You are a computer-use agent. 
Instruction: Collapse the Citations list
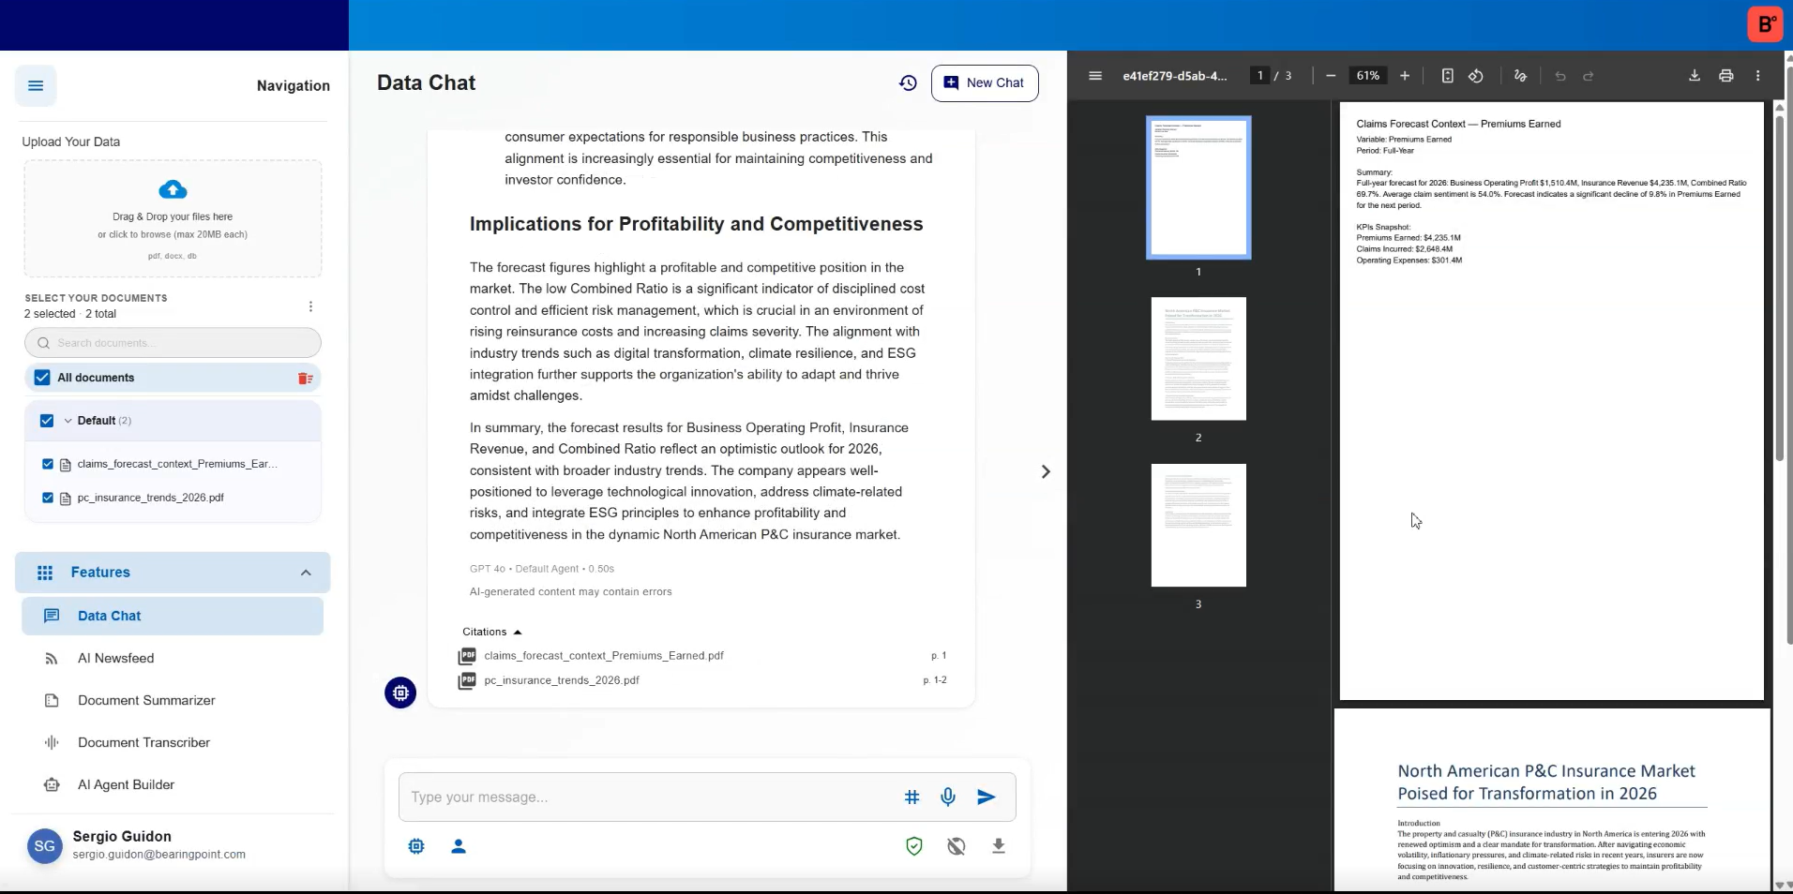click(518, 632)
